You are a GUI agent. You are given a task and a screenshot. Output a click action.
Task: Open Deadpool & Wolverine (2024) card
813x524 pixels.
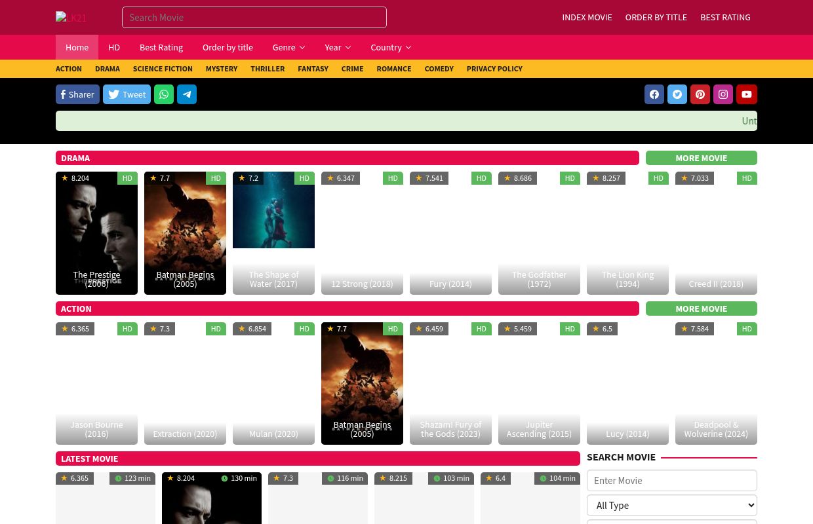[716, 383]
